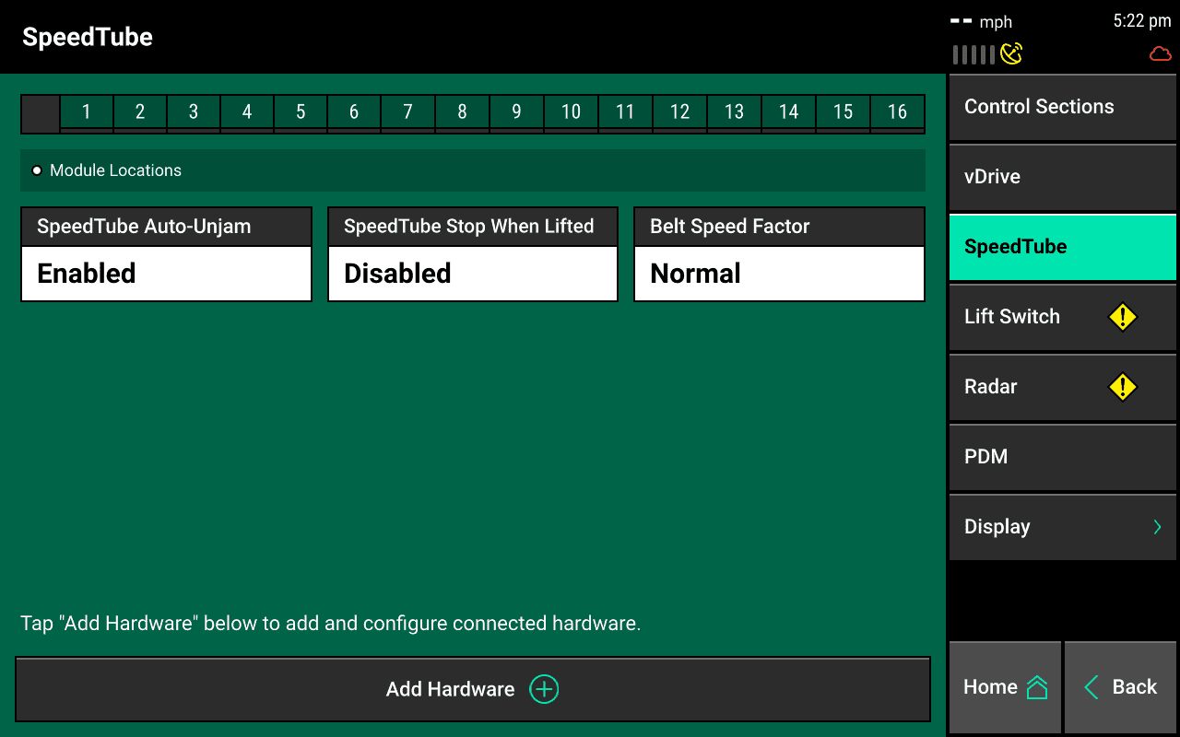Select row 11 in row bar
This screenshot has height=737, width=1180.
[625, 113]
